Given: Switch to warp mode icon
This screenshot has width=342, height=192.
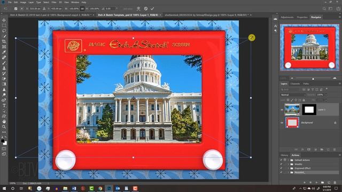Looking at the screenshot, I should click(138, 9).
